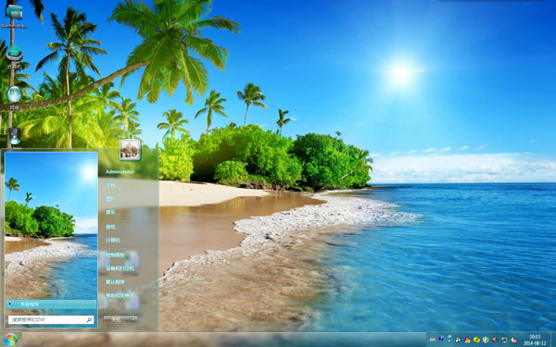556x347 pixels.
Task: Expand 所有程序 in the Start menu
Action: 51,304
